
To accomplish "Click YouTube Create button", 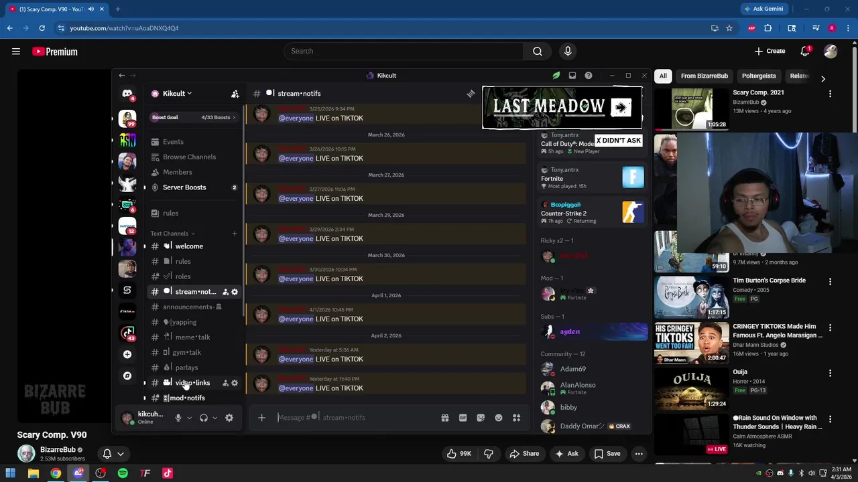I will tap(770, 52).
